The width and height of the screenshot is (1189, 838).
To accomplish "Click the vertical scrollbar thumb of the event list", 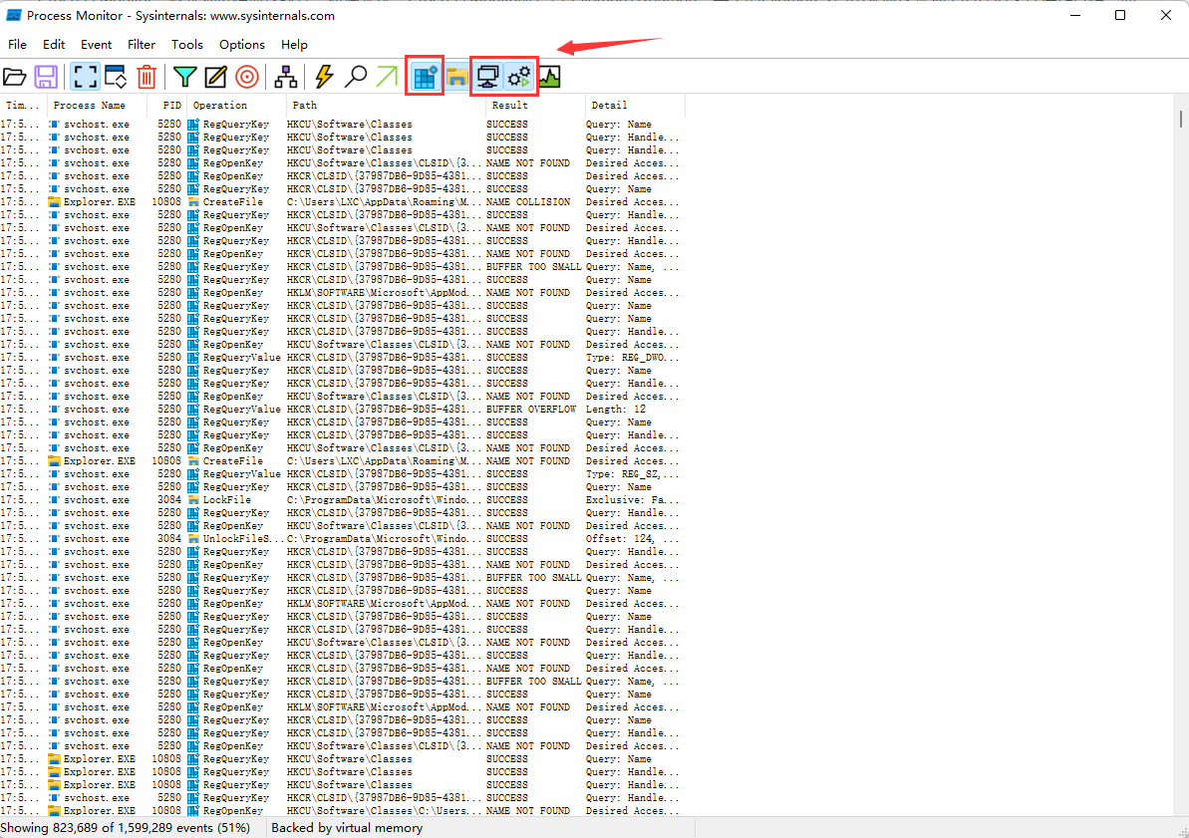I will point(1181,119).
